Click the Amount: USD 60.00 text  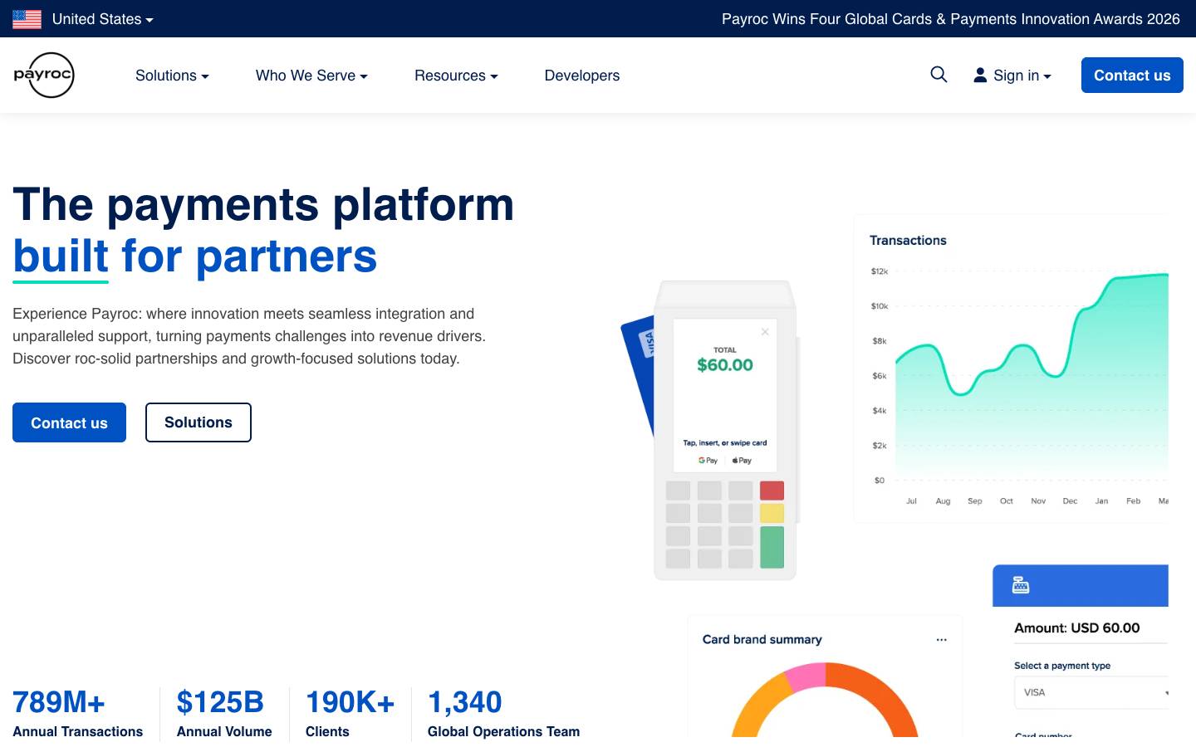coord(1076,628)
